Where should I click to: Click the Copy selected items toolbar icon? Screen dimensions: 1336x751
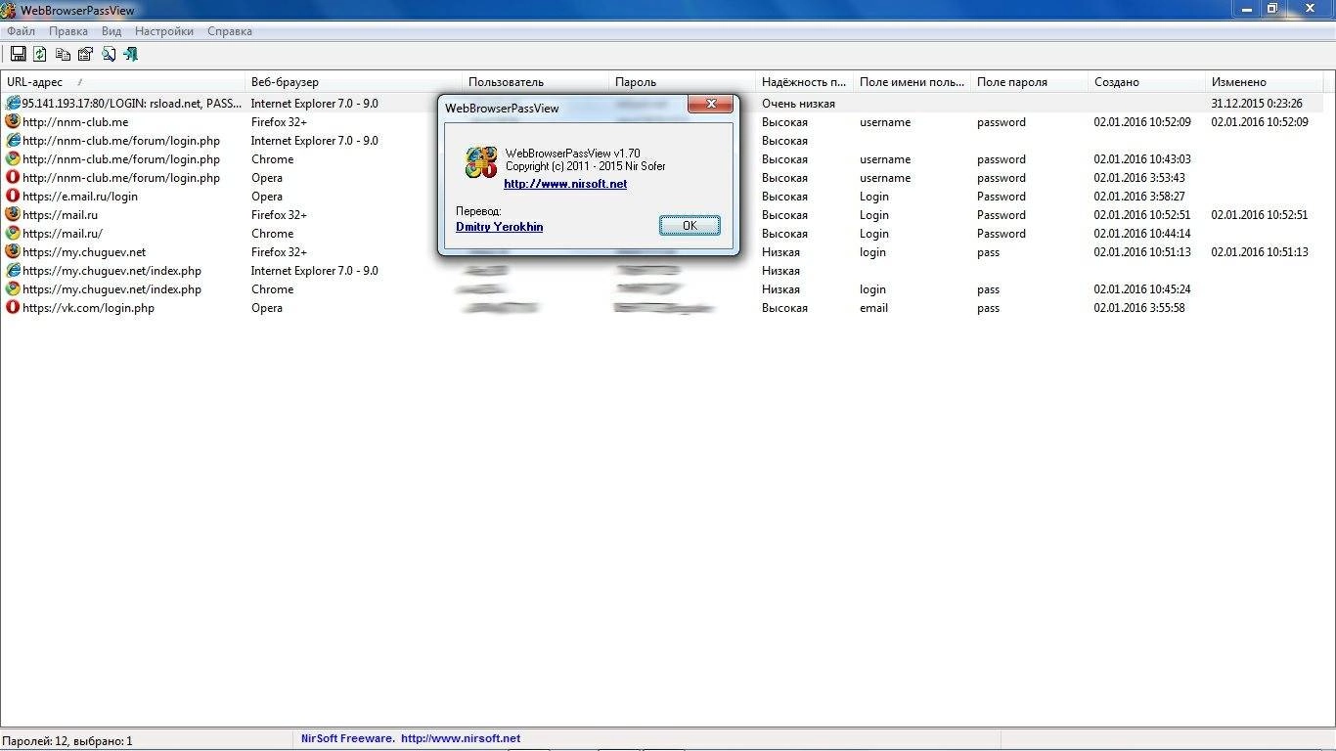pyautogui.click(x=63, y=55)
